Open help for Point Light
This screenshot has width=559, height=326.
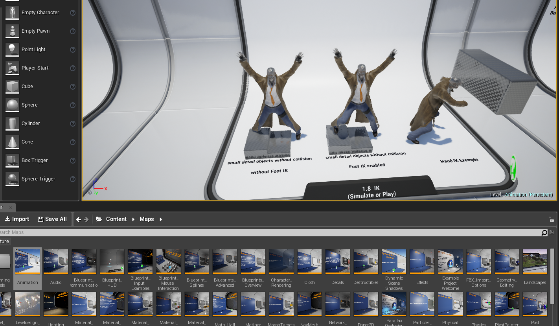73,50
